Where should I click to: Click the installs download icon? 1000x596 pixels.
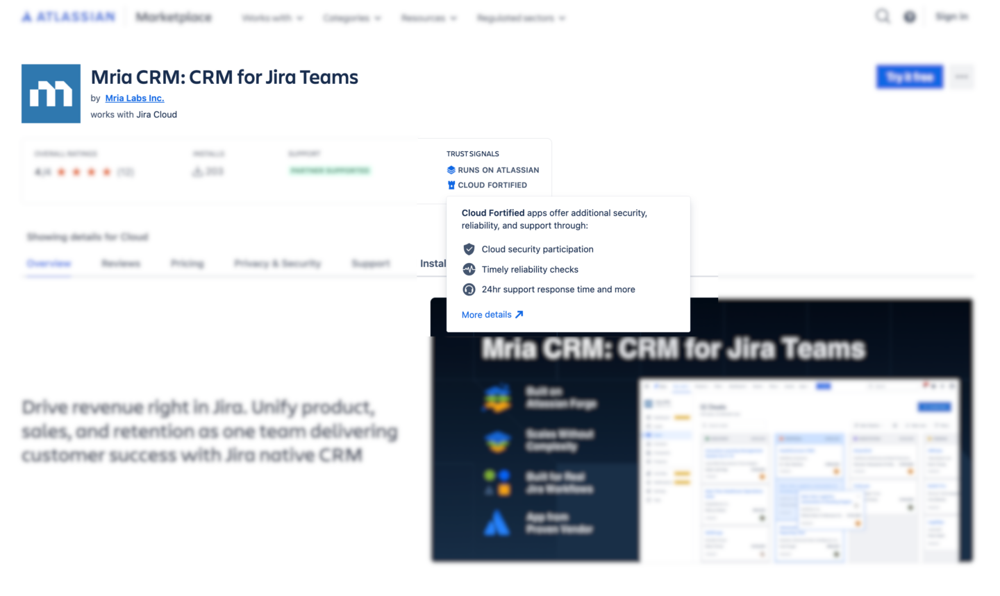click(197, 171)
